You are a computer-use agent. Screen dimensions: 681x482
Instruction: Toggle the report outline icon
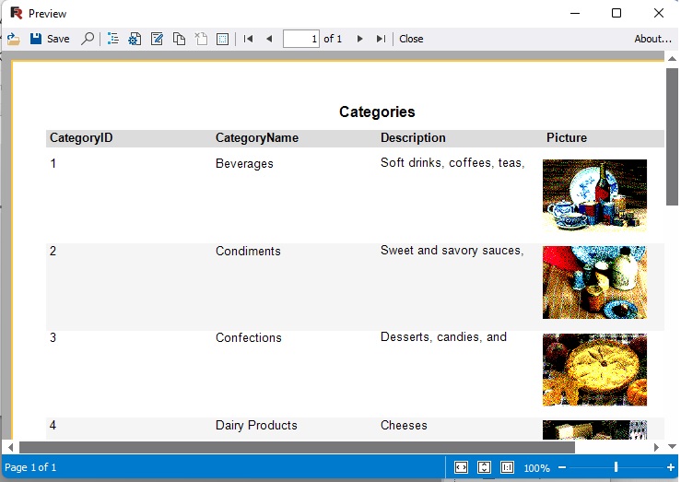(x=113, y=39)
